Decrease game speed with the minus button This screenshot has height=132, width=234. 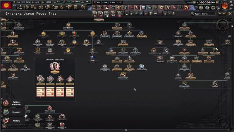tap(195, 2)
